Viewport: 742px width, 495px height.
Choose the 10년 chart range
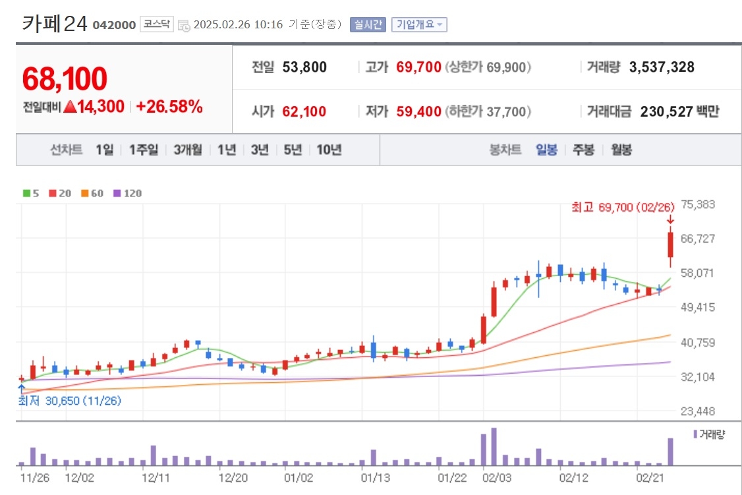pos(329,150)
